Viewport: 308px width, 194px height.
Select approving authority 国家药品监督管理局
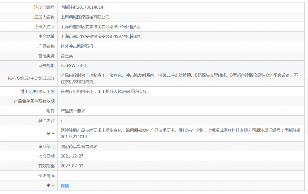(79, 146)
